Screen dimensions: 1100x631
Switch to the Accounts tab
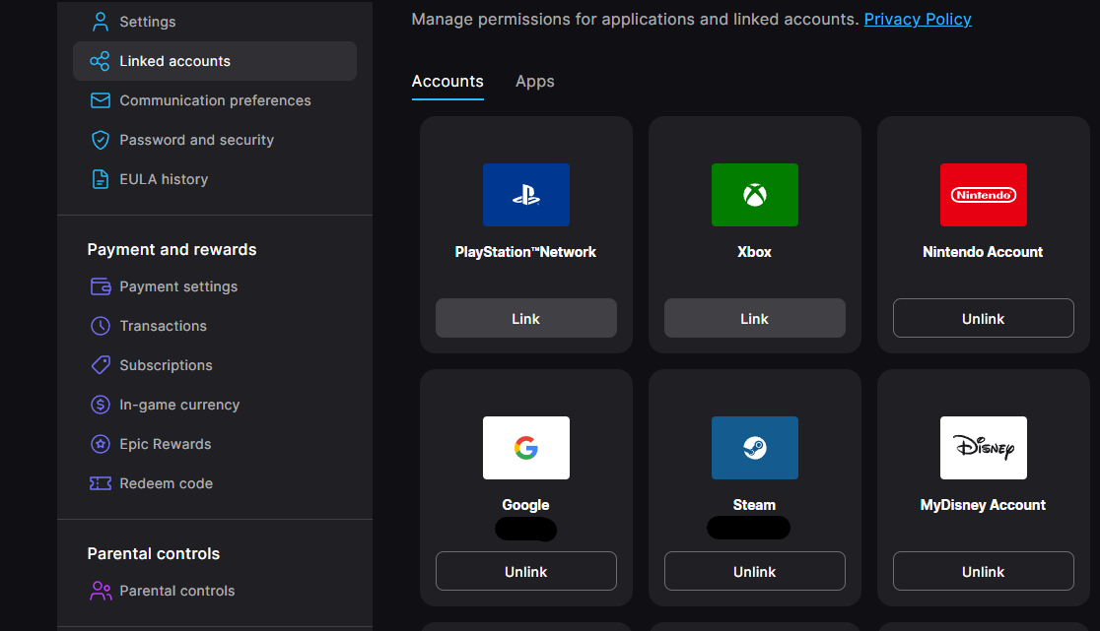[x=447, y=82]
